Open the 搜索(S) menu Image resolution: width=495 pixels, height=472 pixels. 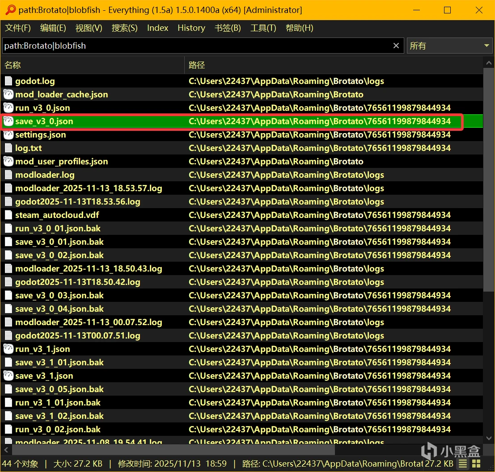point(124,28)
